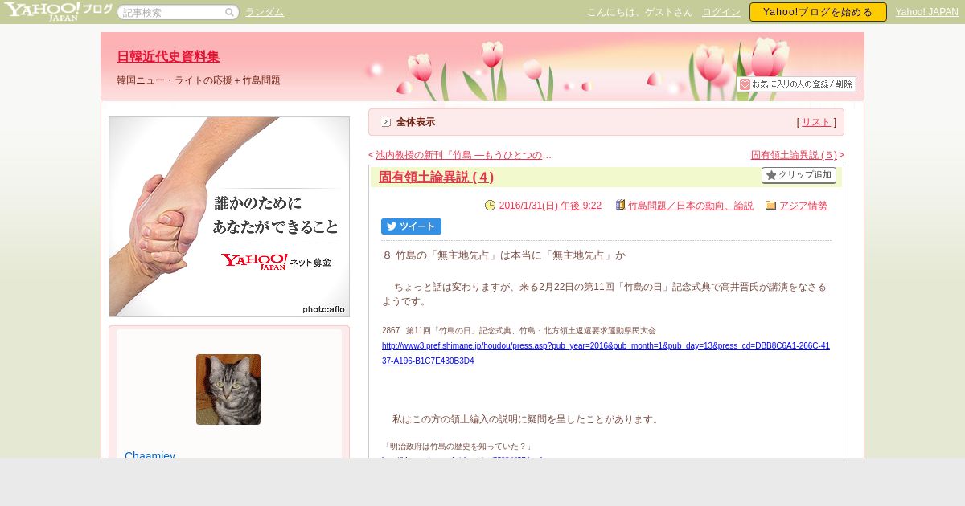Screen dimensions: 965x506
Task: Open the ネット募金 handshake banner
Action: click(229, 217)
